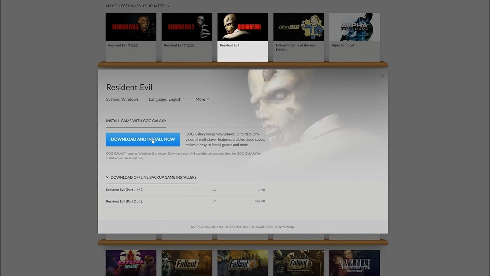Open the Alpha Protocol game cover
The width and height of the screenshot is (490, 276).
point(354,27)
